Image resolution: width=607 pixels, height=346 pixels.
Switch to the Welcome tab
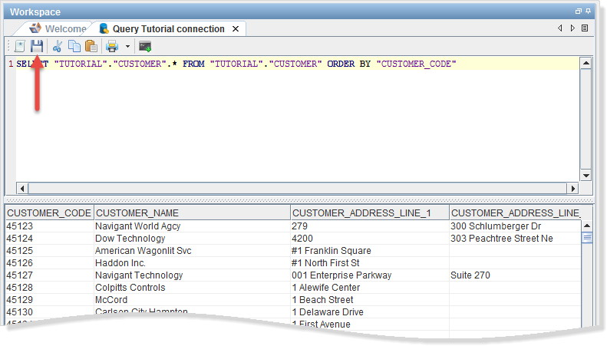click(58, 29)
